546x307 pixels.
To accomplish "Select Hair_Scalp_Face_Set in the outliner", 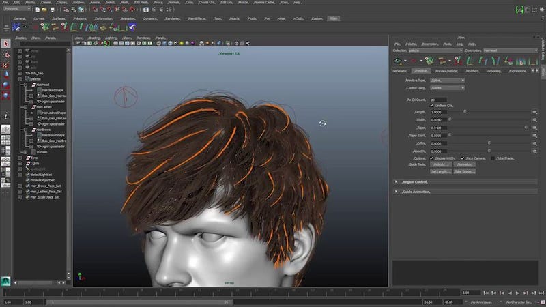I will coord(45,197).
